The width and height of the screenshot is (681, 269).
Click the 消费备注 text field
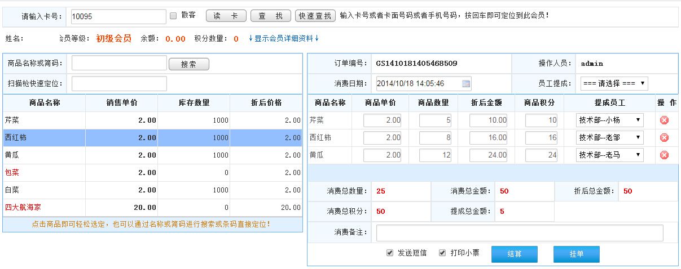point(519,233)
